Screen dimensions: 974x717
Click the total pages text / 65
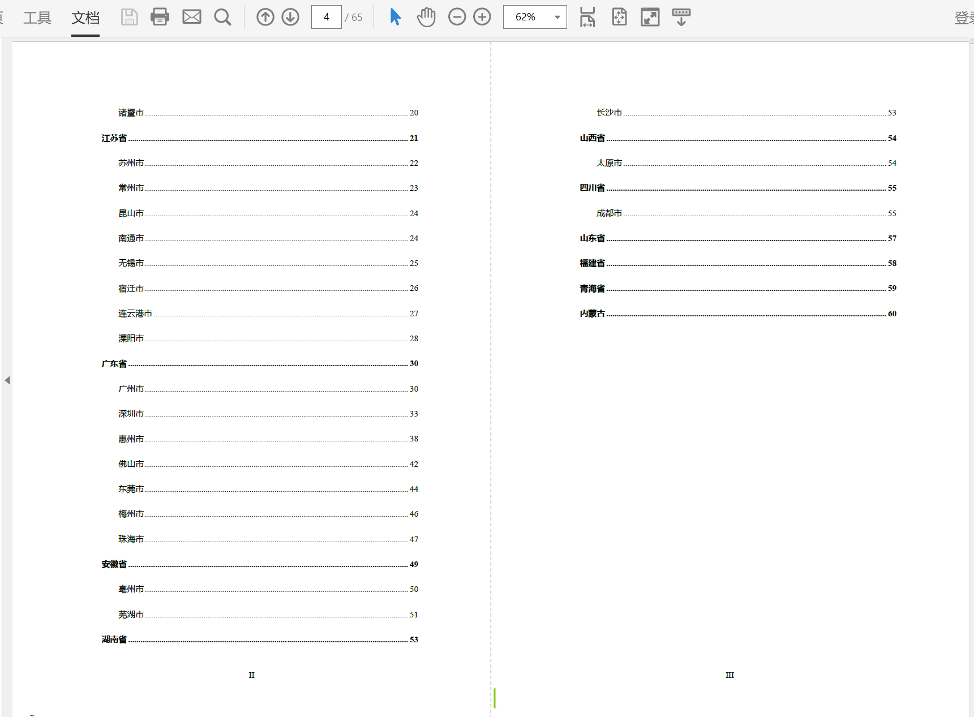tap(354, 18)
